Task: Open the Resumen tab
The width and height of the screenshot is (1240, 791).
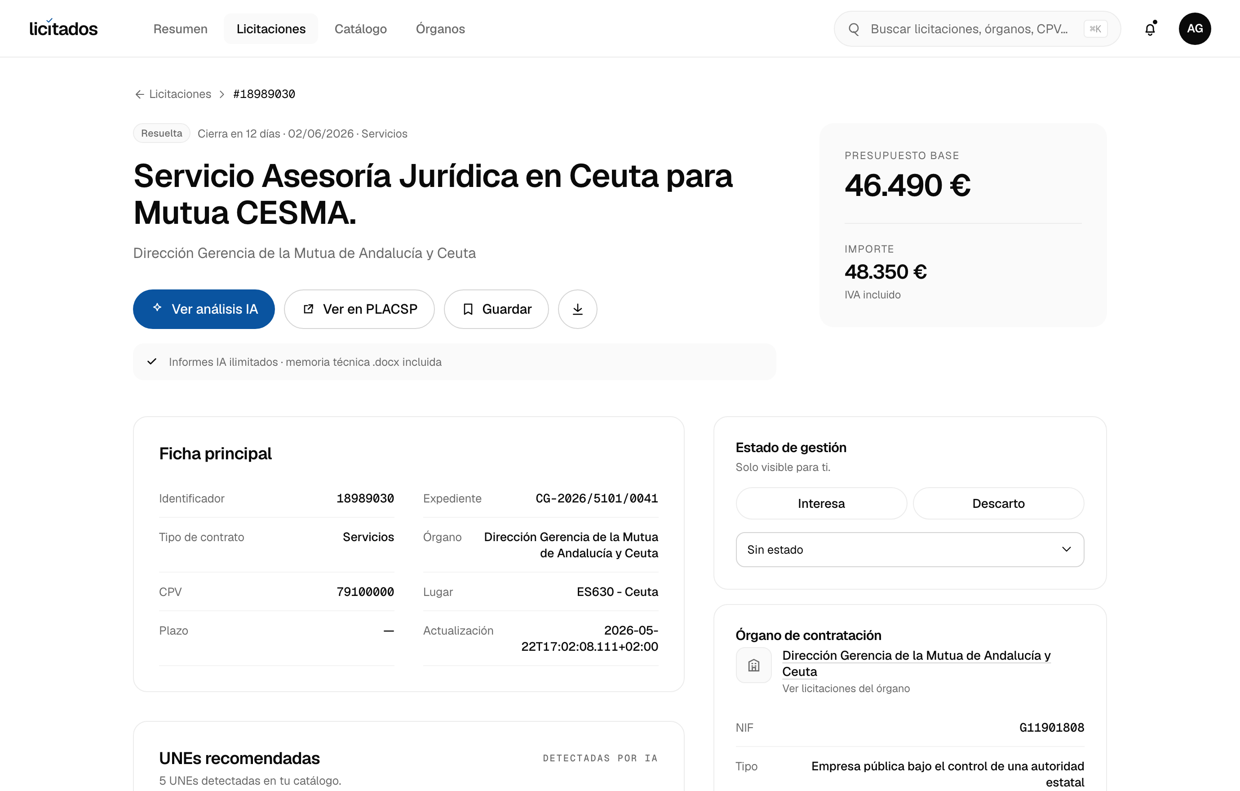Action: [x=180, y=29]
